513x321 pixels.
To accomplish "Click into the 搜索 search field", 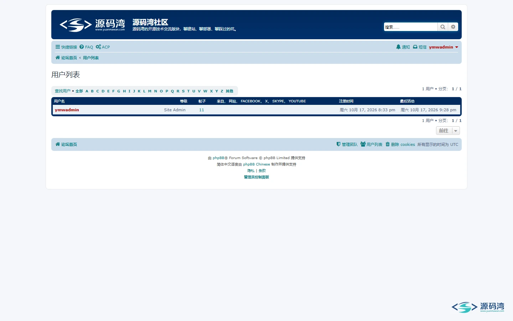I will coord(410,27).
